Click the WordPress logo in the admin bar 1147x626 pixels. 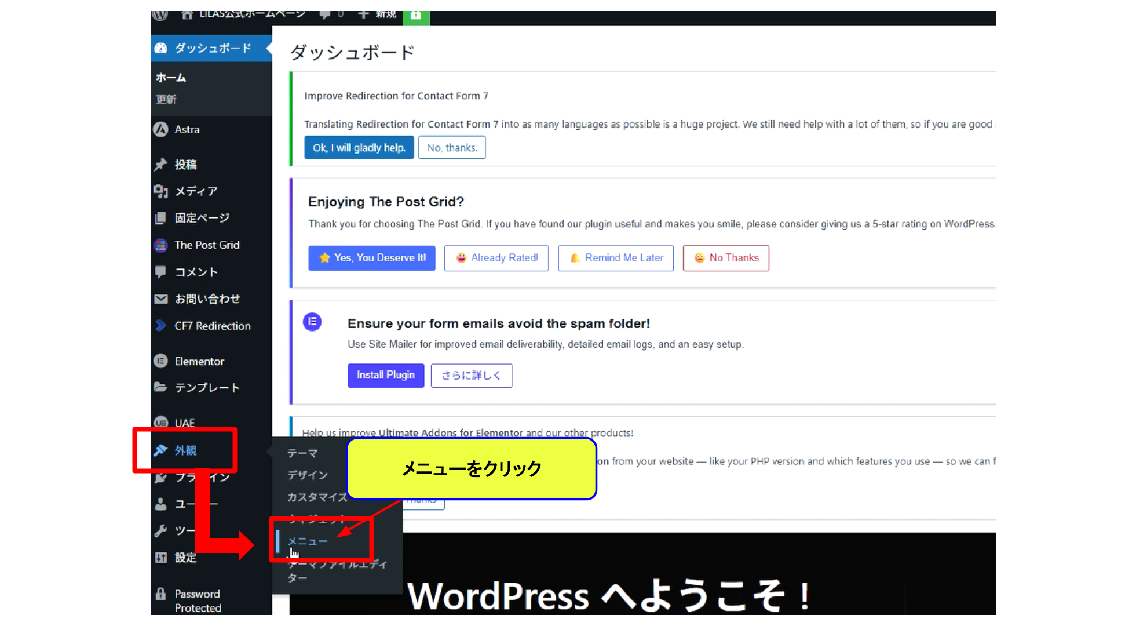[x=160, y=14]
